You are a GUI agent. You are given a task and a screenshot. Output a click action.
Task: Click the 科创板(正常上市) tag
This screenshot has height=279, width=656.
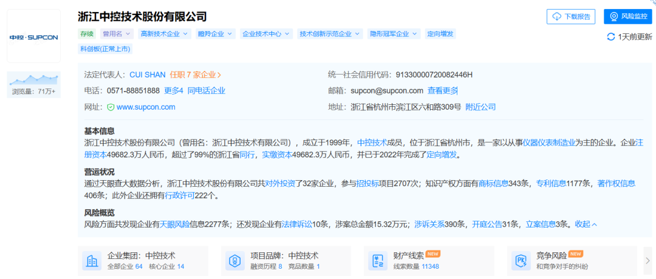coord(106,49)
